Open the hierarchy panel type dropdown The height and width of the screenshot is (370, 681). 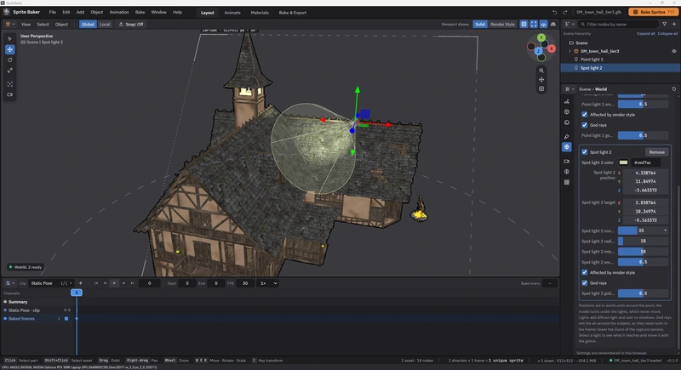point(569,25)
